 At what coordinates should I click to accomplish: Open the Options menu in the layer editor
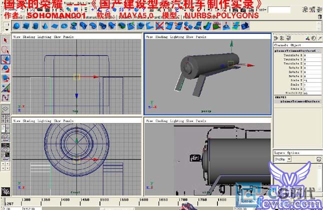[x=293, y=153]
